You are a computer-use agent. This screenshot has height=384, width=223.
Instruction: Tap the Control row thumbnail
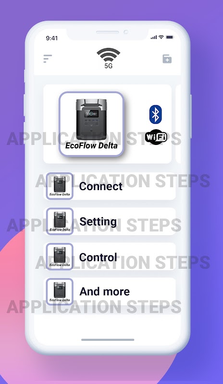tap(60, 257)
